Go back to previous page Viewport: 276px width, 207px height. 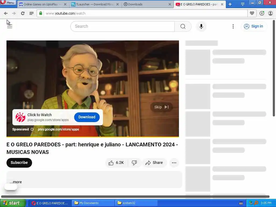(6, 13)
